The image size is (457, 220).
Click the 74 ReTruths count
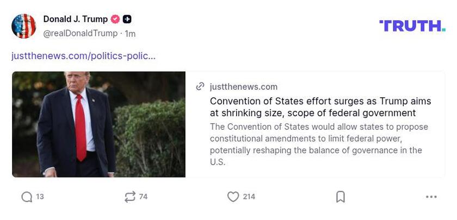[143, 197]
